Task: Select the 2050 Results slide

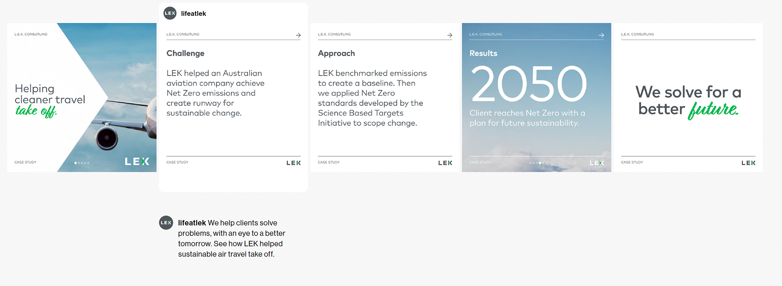Action: click(x=536, y=97)
